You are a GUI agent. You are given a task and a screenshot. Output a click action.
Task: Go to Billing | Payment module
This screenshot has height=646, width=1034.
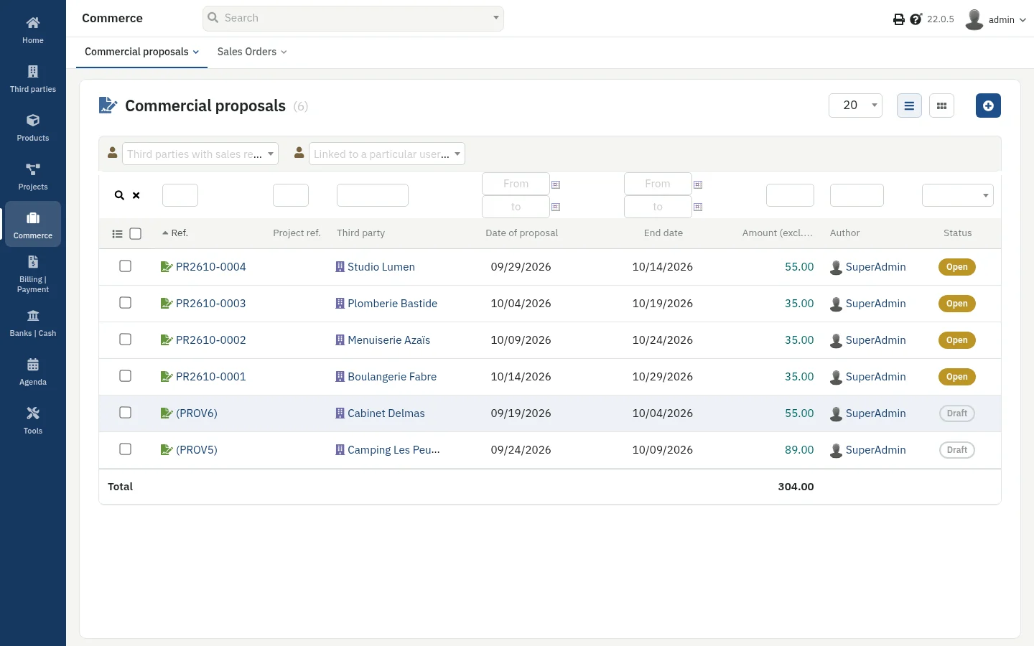33,273
